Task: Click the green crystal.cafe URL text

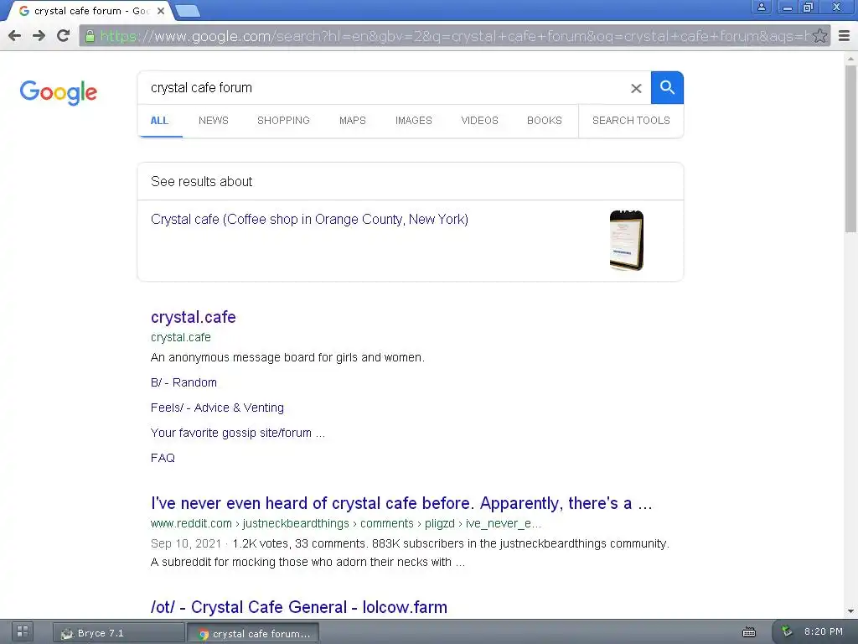Action: click(x=181, y=337)
